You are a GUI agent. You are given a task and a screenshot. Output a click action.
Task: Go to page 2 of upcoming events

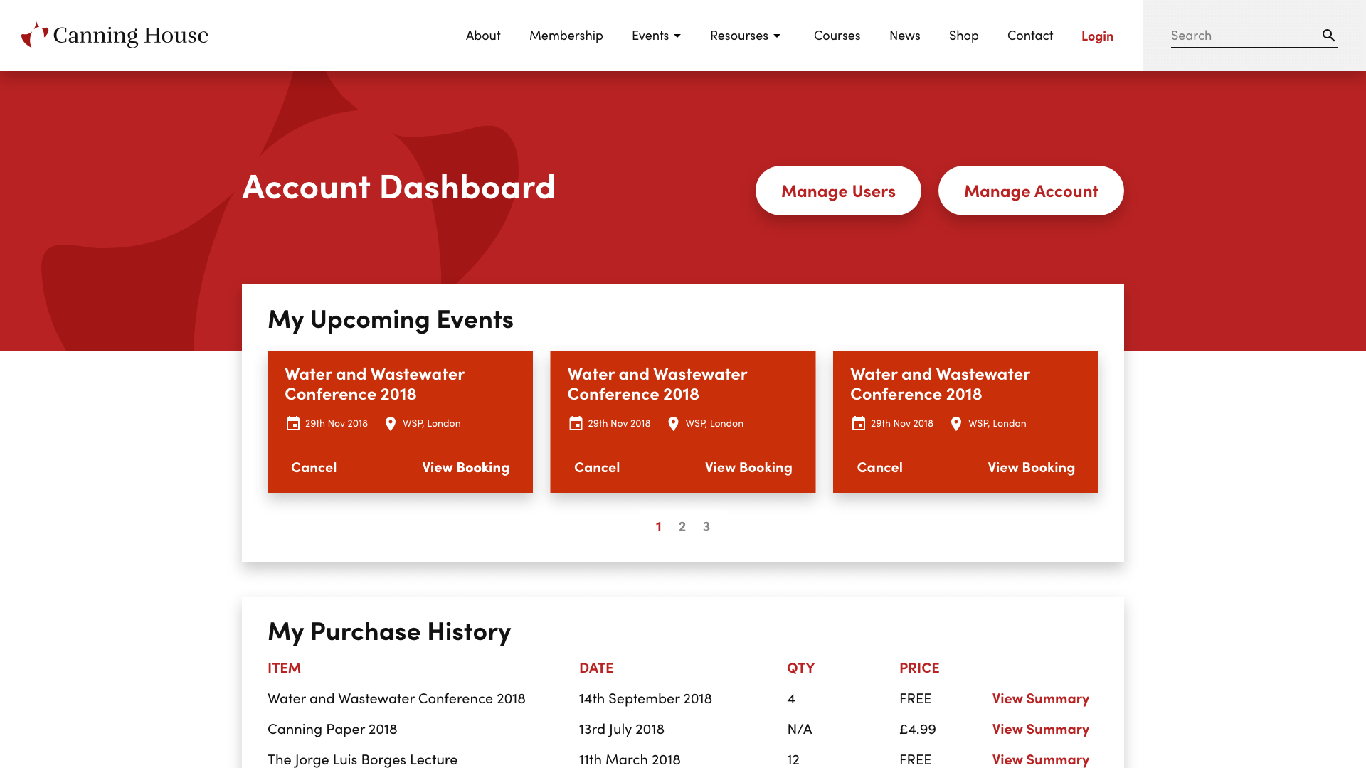682,526
